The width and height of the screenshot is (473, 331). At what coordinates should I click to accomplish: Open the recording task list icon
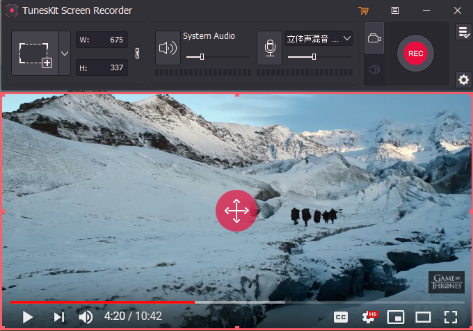click(463, 32)
